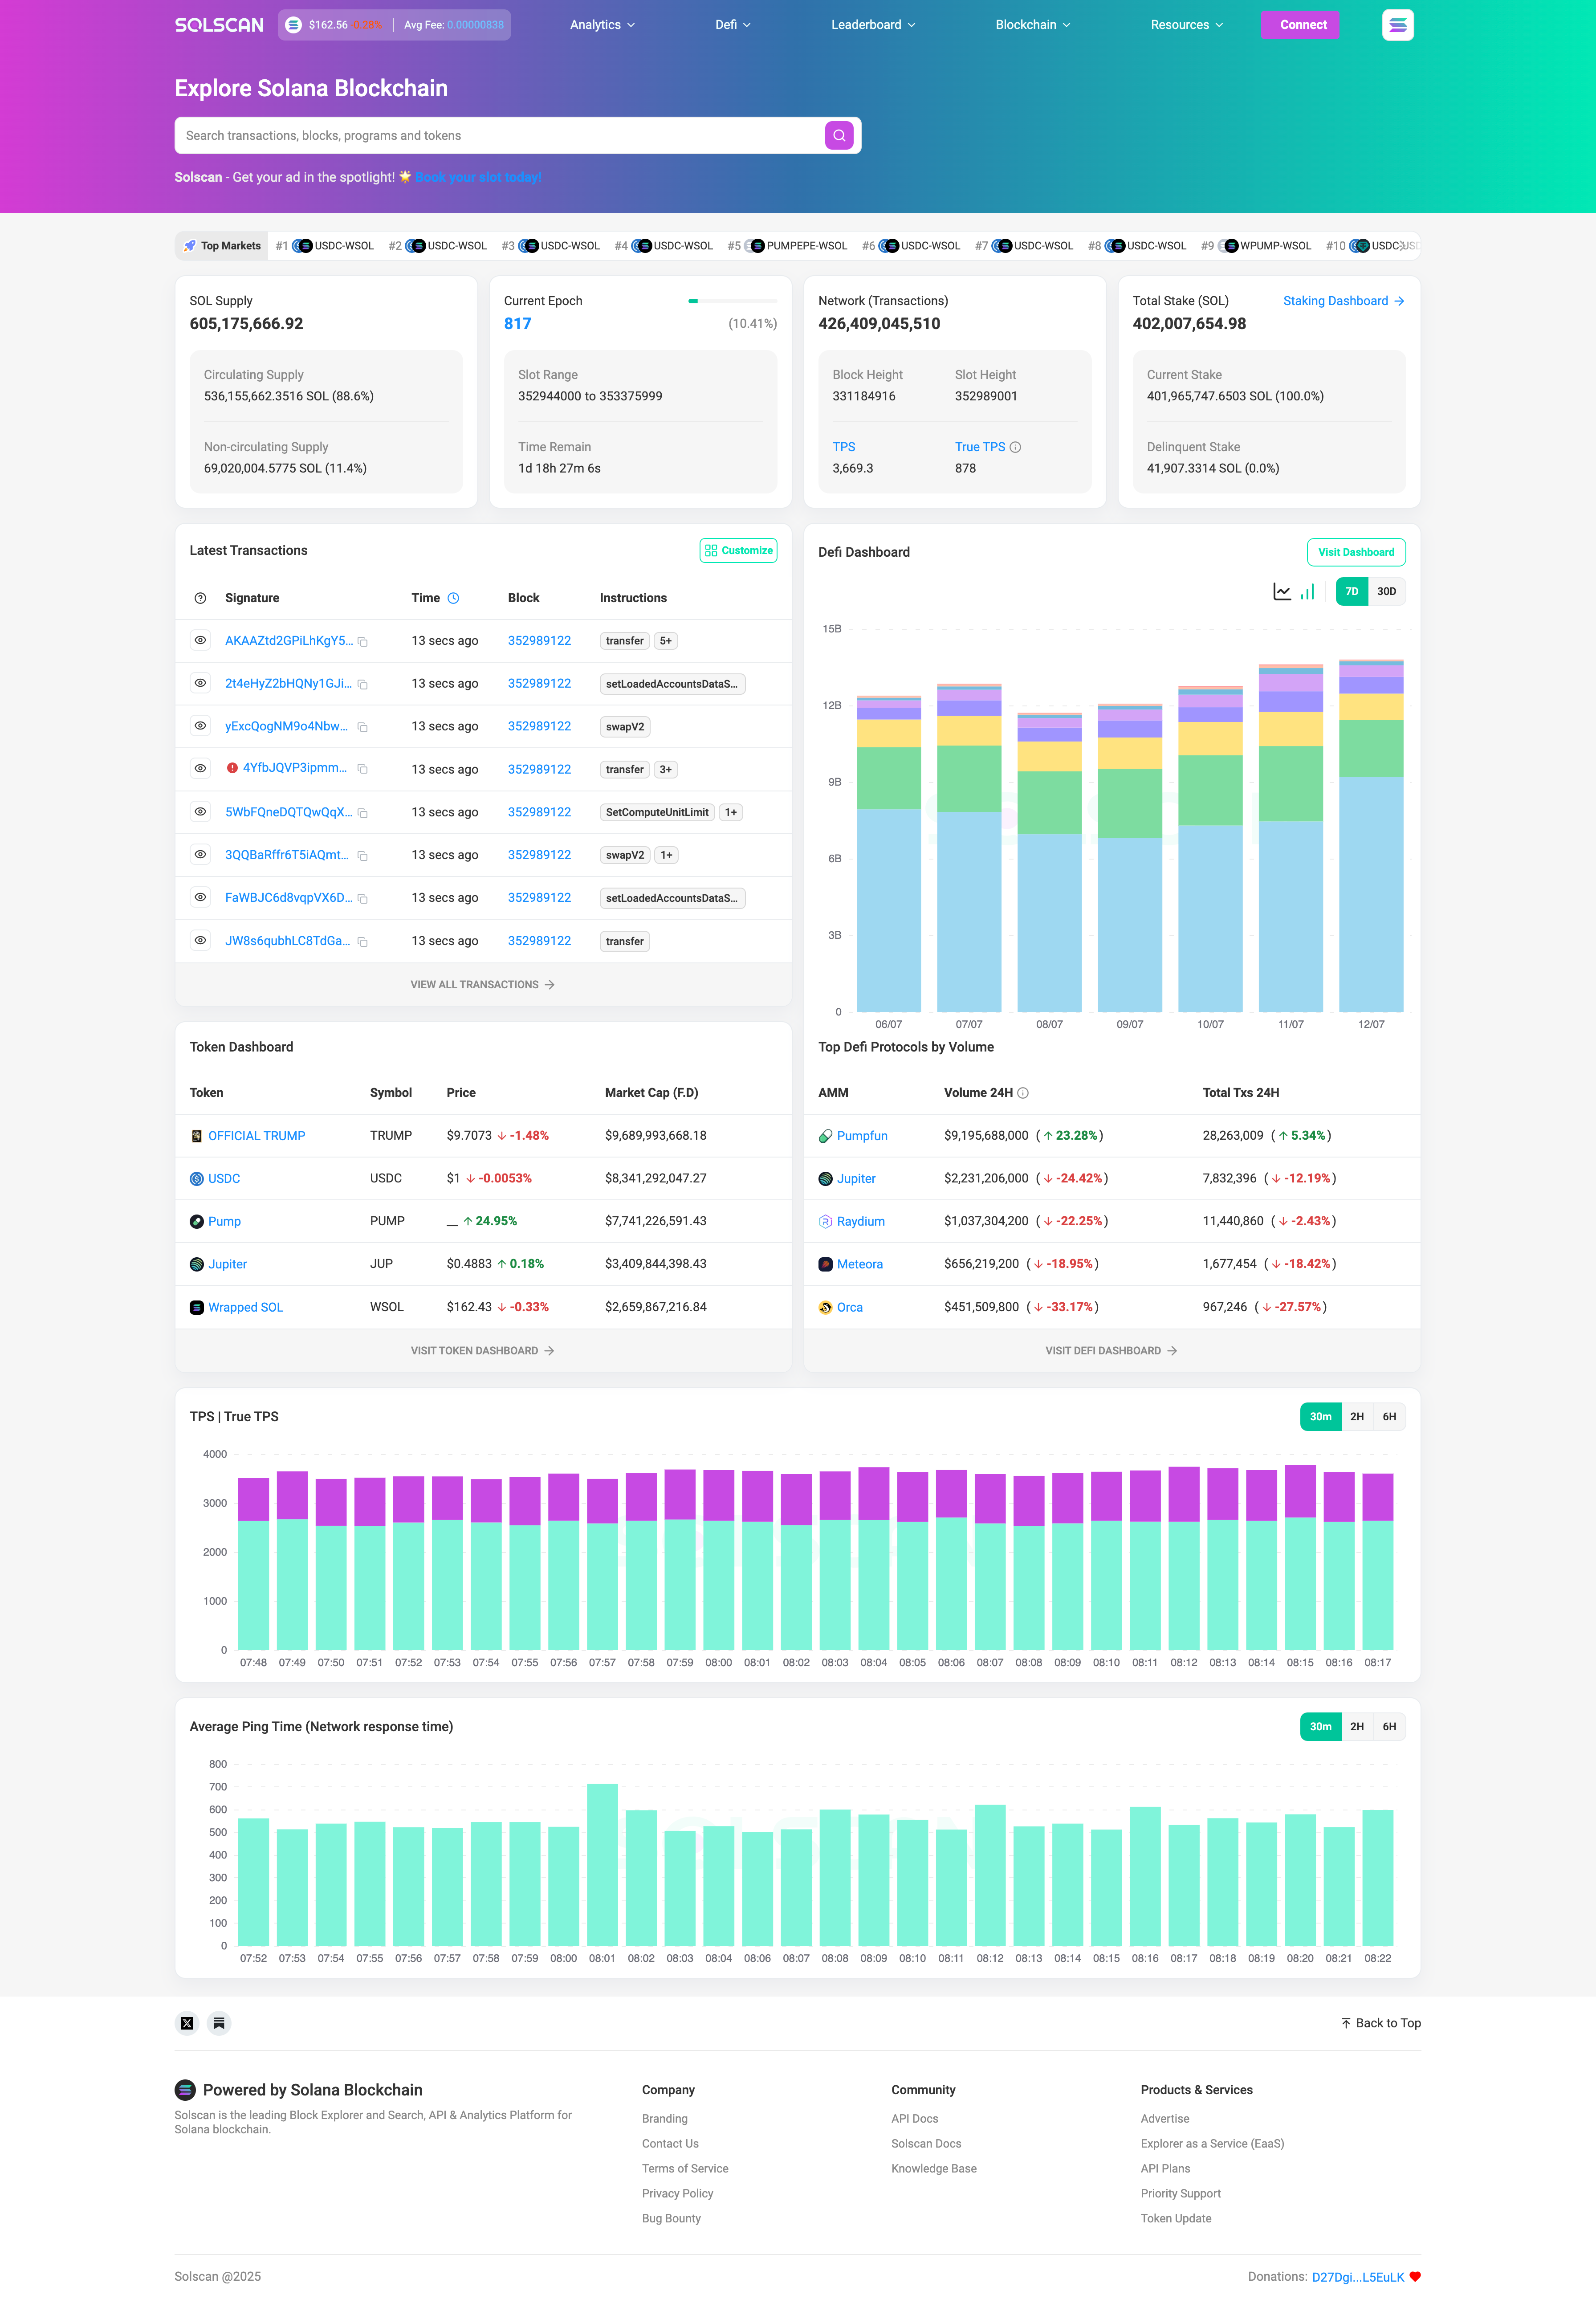Click Back to Top

1381,2023
